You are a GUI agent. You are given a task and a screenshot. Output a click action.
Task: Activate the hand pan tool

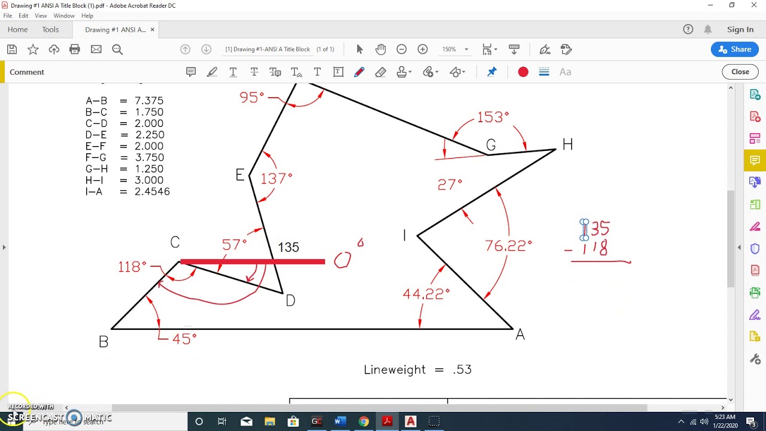pos(381,49)
